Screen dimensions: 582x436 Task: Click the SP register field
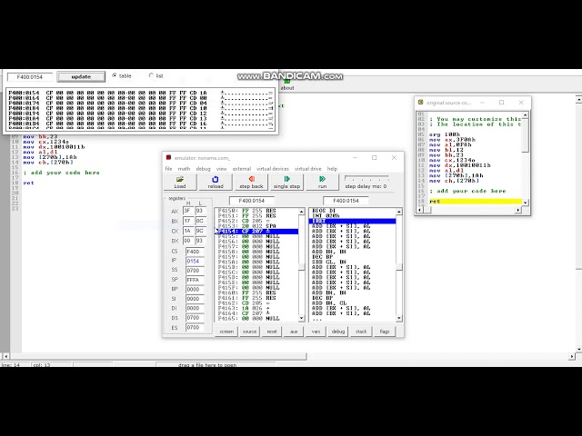point(195,280)
